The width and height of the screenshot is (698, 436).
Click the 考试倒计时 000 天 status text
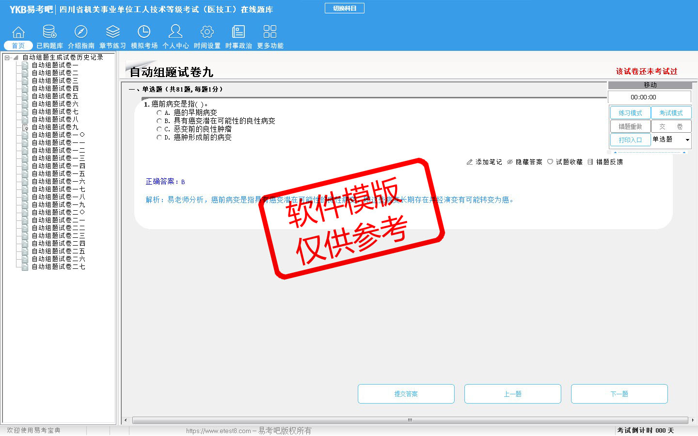click(646, 430)
